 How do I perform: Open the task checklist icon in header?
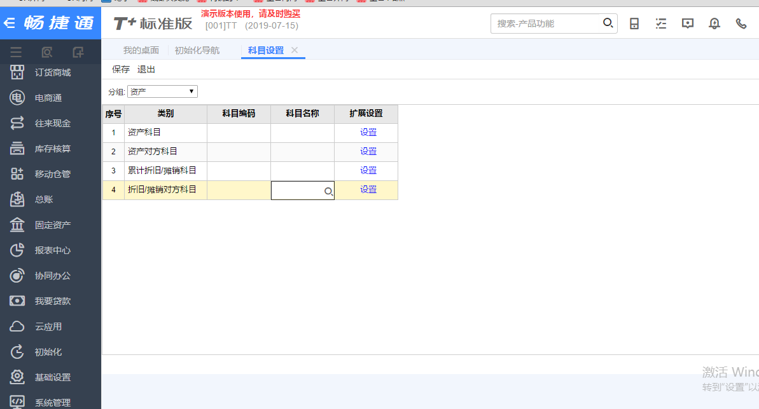click(x=661, y=23)
